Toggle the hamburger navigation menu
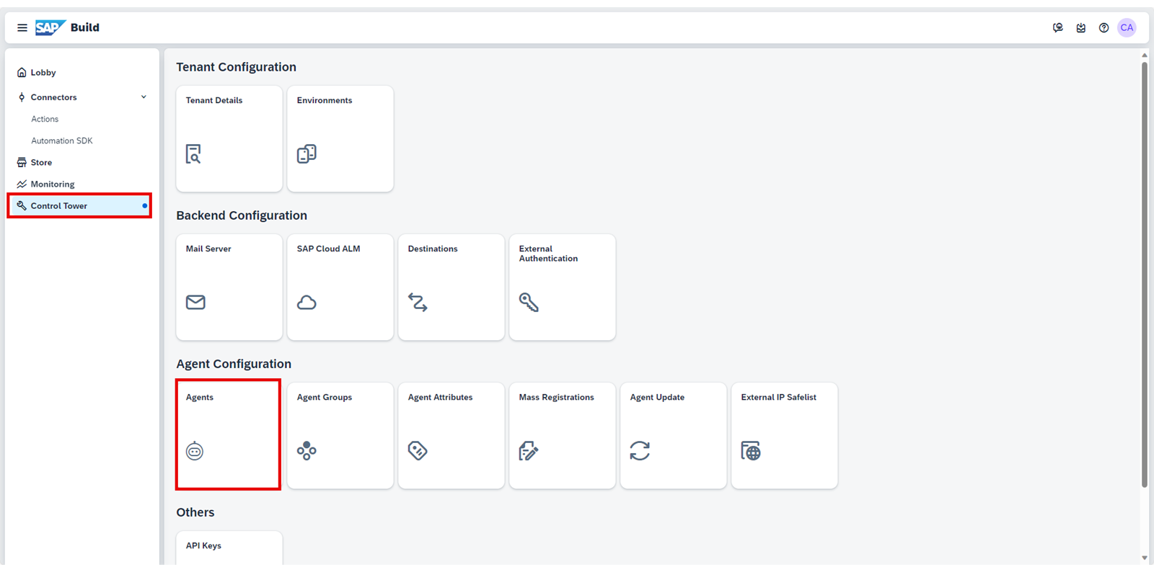The width and height of the screenshot is (1154, 572). click(22, 27)
